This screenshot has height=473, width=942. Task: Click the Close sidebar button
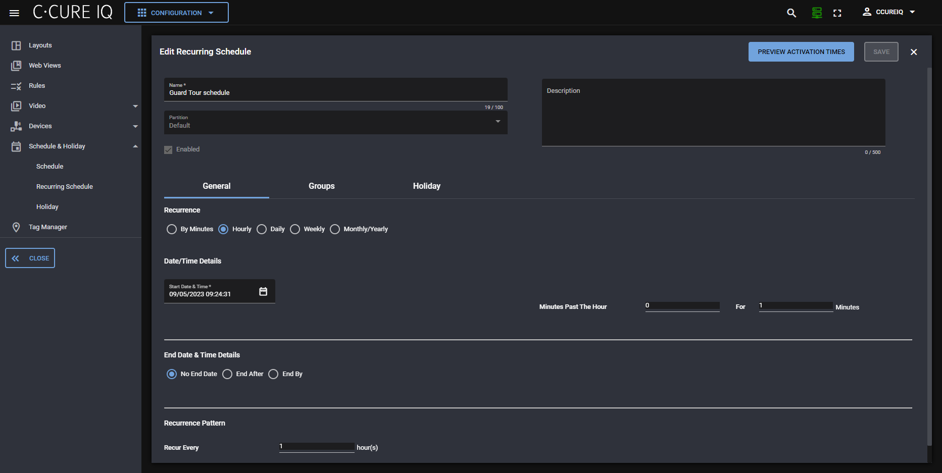(x=30, y=258)
